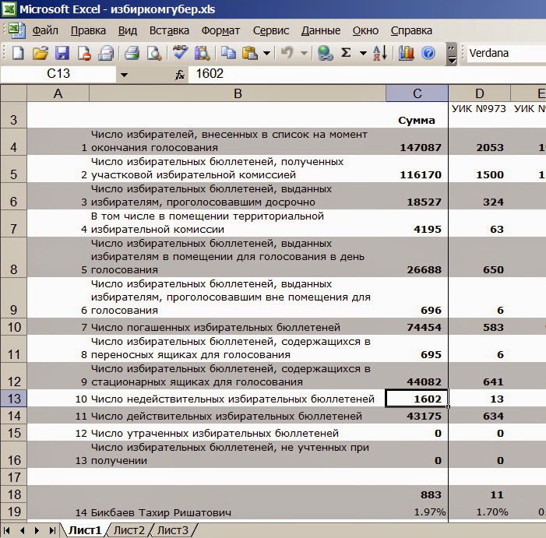
Task: Open Print Preview with the magnifier page icon
Action: 154,53
